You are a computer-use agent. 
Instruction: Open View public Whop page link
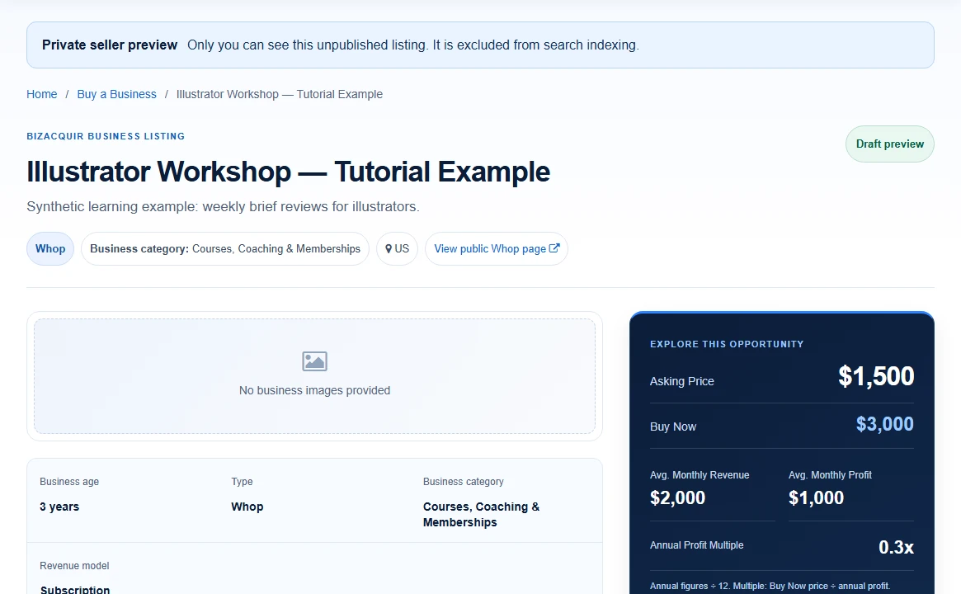click(x=497, y=249)
